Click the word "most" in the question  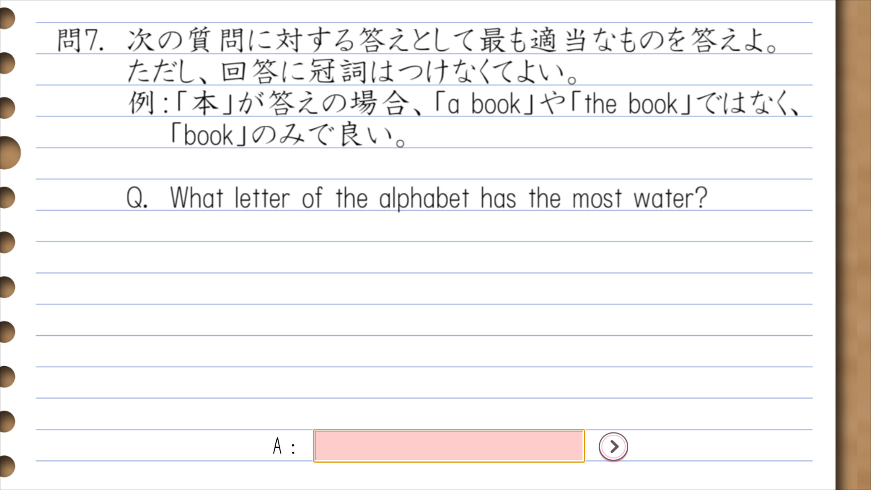tap(596, 198)
